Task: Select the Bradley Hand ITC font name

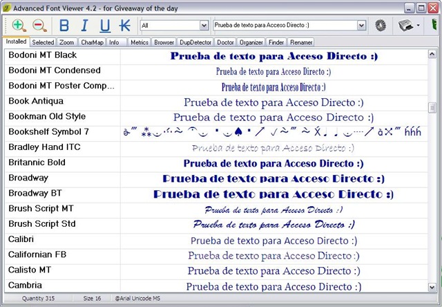Action: 44,147
